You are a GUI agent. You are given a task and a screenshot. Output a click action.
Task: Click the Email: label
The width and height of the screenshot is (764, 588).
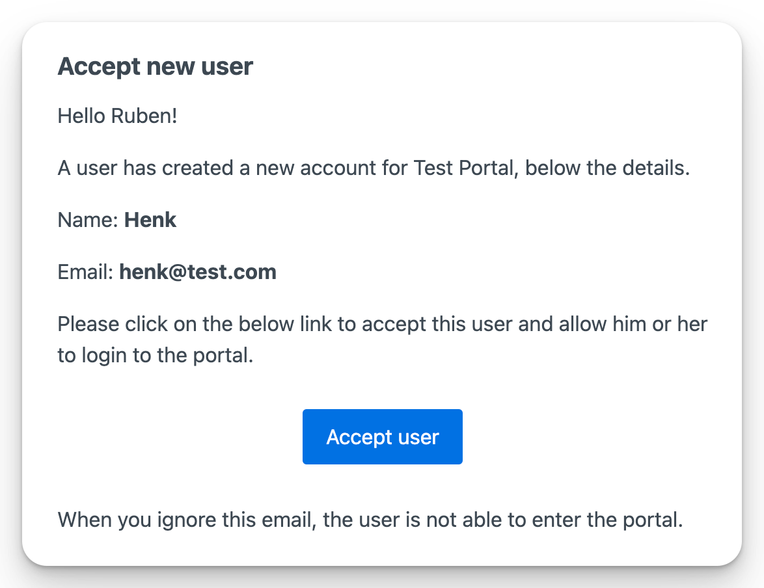[x=86, y=272]
